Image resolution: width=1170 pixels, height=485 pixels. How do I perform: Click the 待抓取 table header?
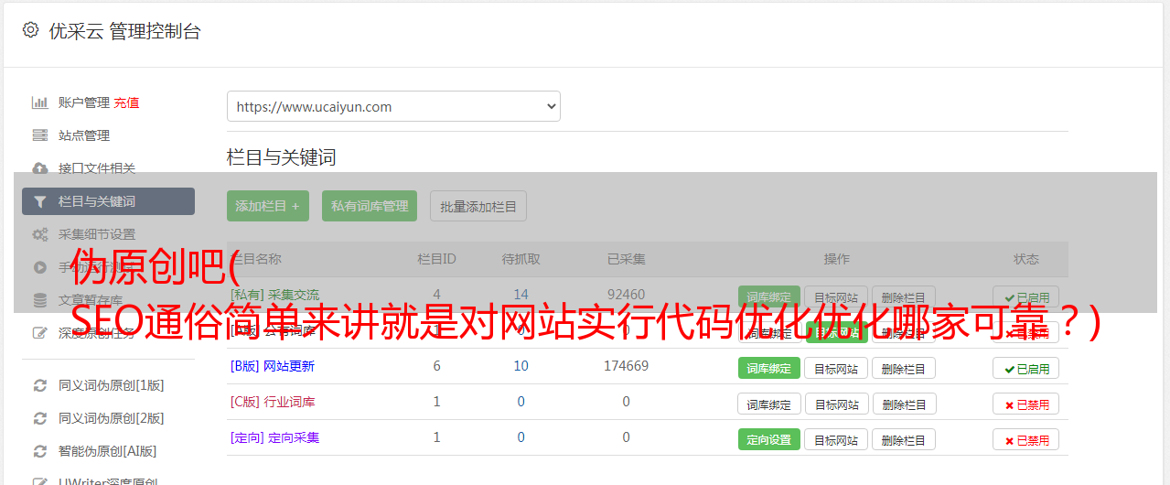point(521,259)
